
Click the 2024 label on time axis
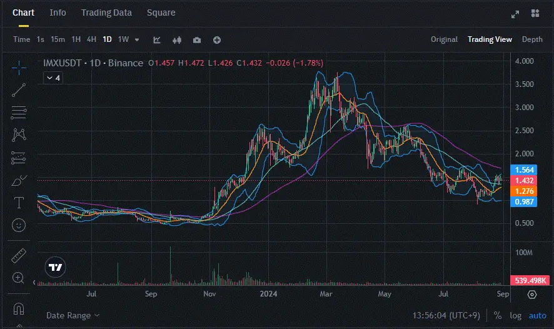(268, 294)
